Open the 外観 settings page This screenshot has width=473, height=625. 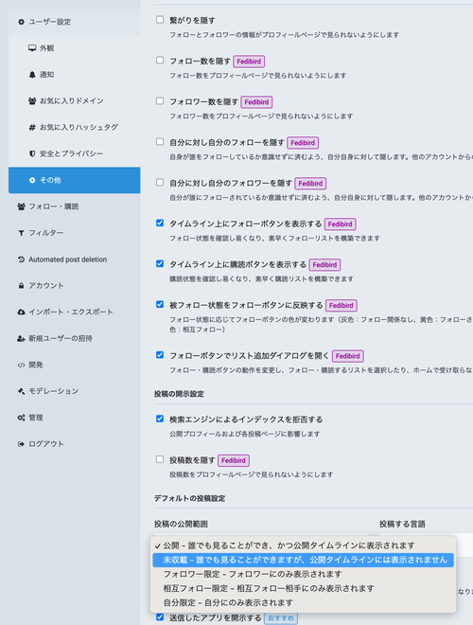click(x=75, y=48)
